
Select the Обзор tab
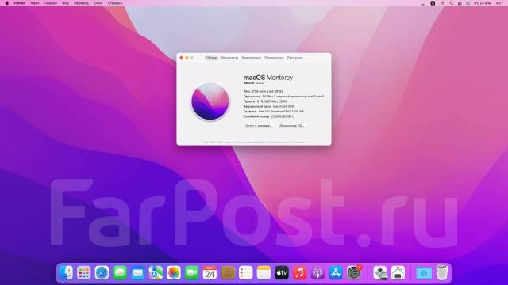tap(212, 58)
